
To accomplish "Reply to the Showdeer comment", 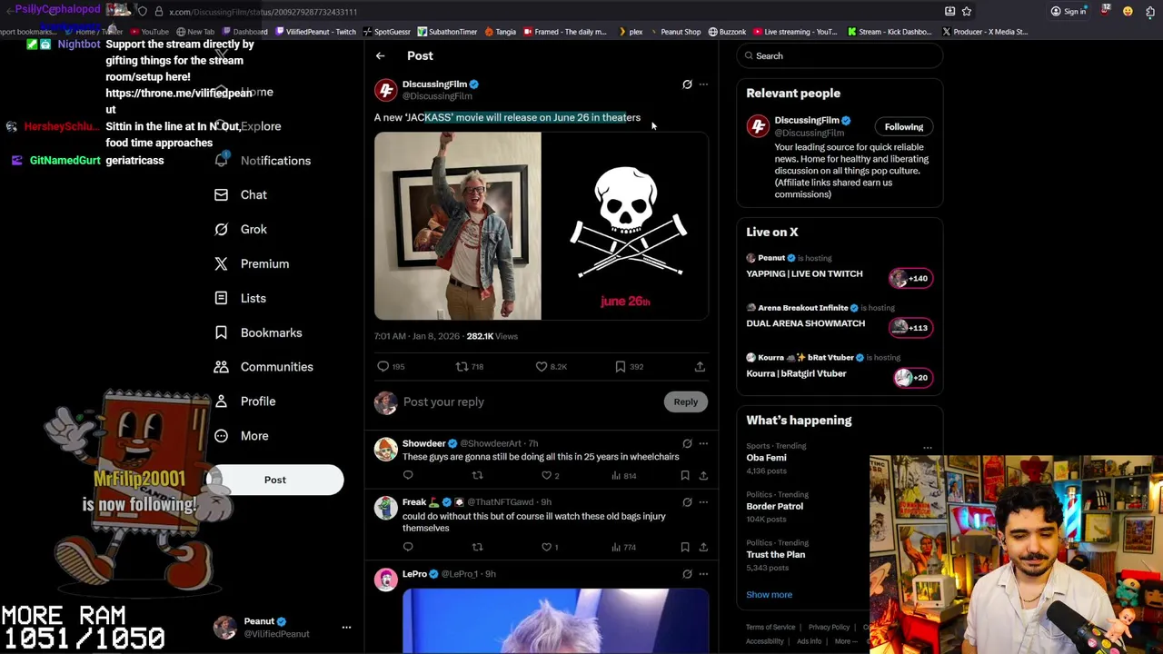I will click(x=408, y=476).
